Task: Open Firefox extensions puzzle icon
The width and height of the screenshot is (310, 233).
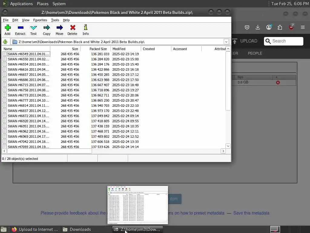Action: click(280, 27)
